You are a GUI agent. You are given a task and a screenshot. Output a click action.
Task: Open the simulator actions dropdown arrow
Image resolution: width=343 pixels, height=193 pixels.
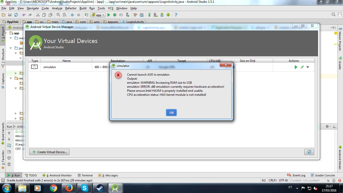[x=308, y=67]
